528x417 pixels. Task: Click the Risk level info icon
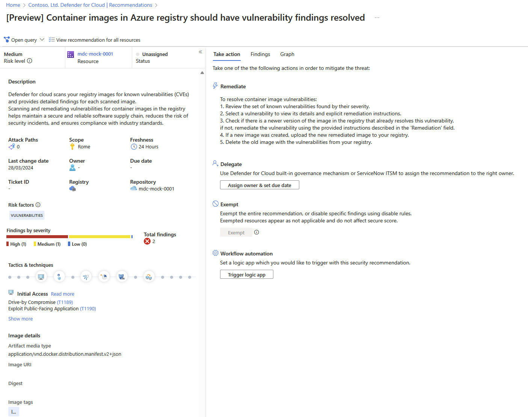click(x=30, y=61)
